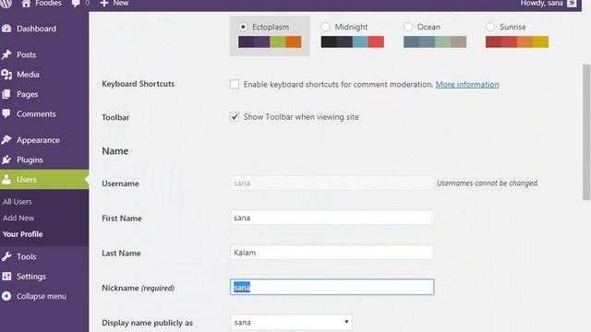Click the Users label in sidebar

(x=27, y=180)
